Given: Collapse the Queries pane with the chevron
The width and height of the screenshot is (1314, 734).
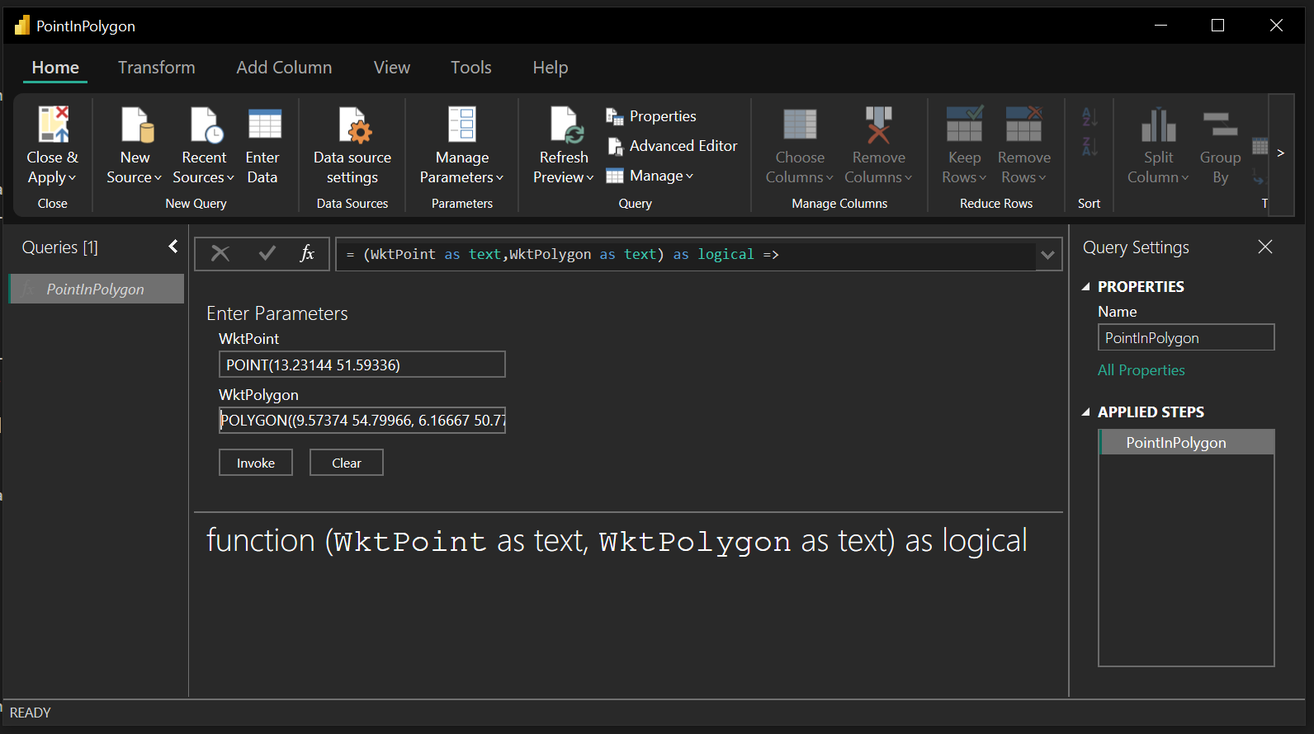Looking at the screenshot, I should coord(173,247).
